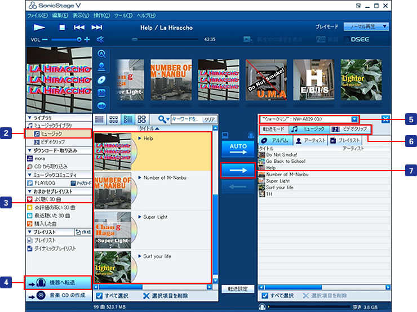Viewport: 417px width, 312px height.
Task: Click the 音楽 CD の作成 button
Action: 58,296
